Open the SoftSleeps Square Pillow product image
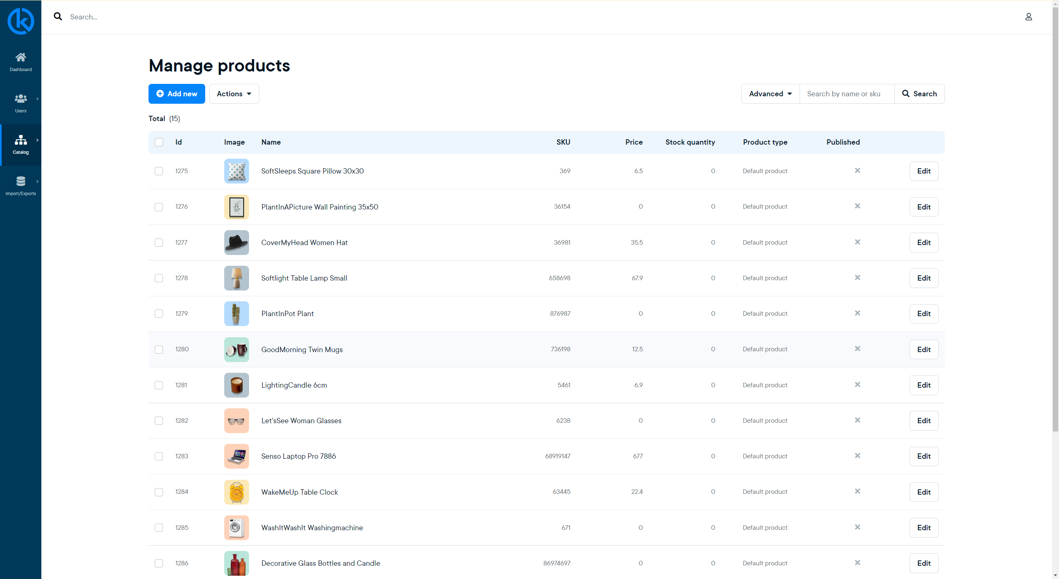1059x579 pixels. tap(236, 171)
